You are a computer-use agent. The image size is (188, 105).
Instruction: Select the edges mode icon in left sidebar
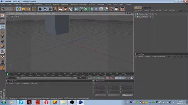coord(2,41)
